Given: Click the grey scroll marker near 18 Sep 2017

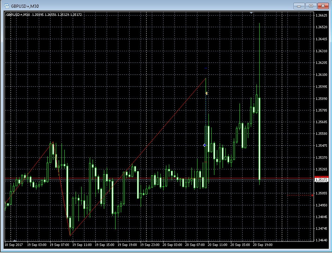Looking at the screenshot, I should pyautogui.click(x=14, y=240).
